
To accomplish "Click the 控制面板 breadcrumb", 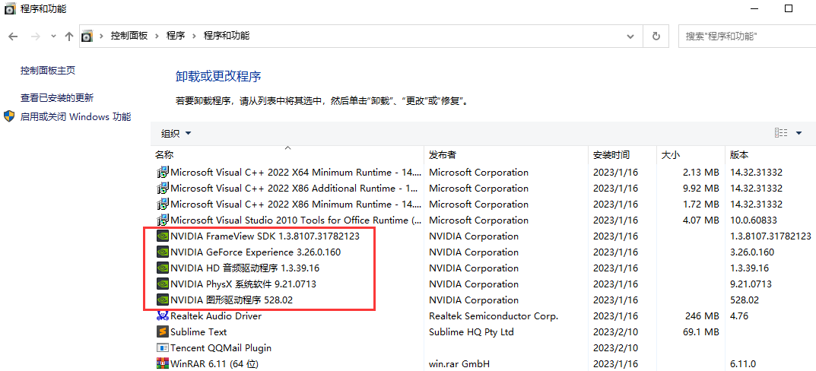I will pyautogui.click(x=129, y=36).
